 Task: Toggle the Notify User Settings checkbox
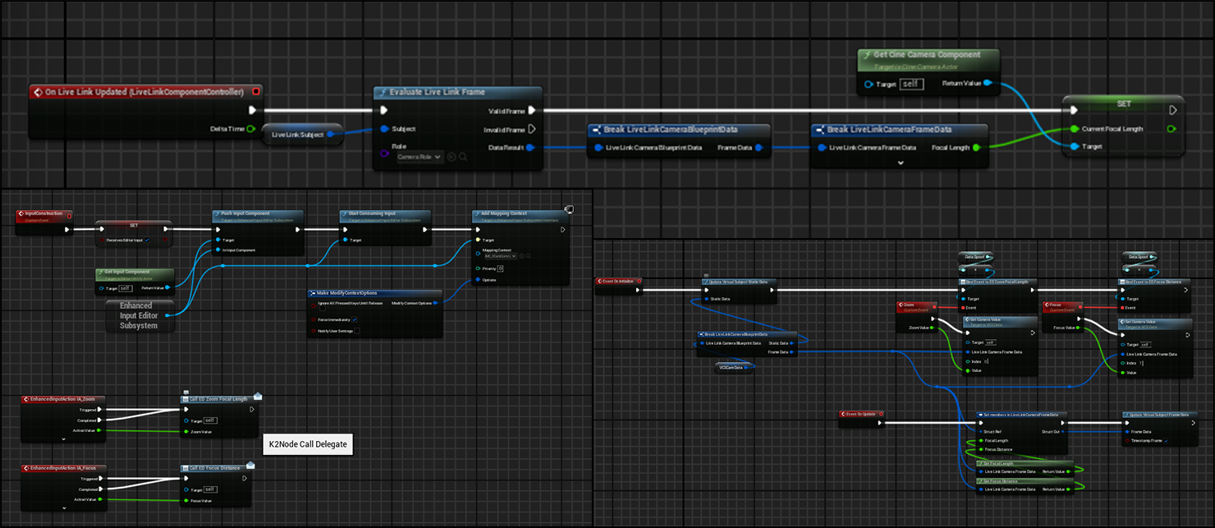[355, 331]
